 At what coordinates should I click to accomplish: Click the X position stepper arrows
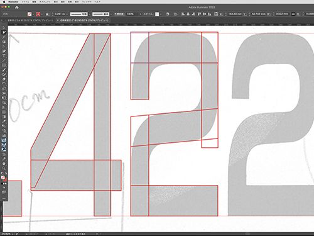[226, 14]
